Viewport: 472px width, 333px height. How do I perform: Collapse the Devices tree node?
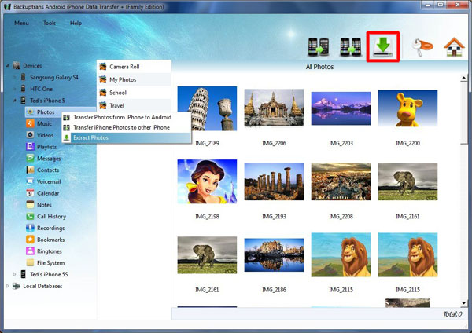point(8,65)
